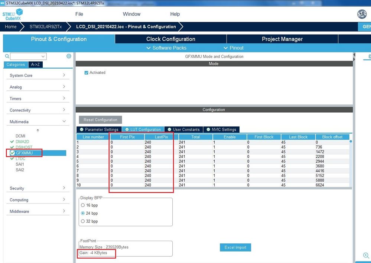Image resolution: width=371 pixels, height=263 pixels.
Task: Click the Block offset cell showing 736
Action: (332, 147)
